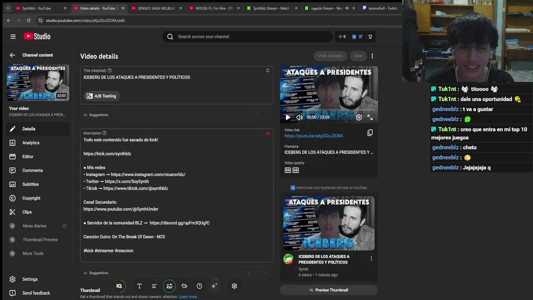The width and height of the screenshot is (533, 300).
Task: Copy the video link
Action: (x=370, y=133)
